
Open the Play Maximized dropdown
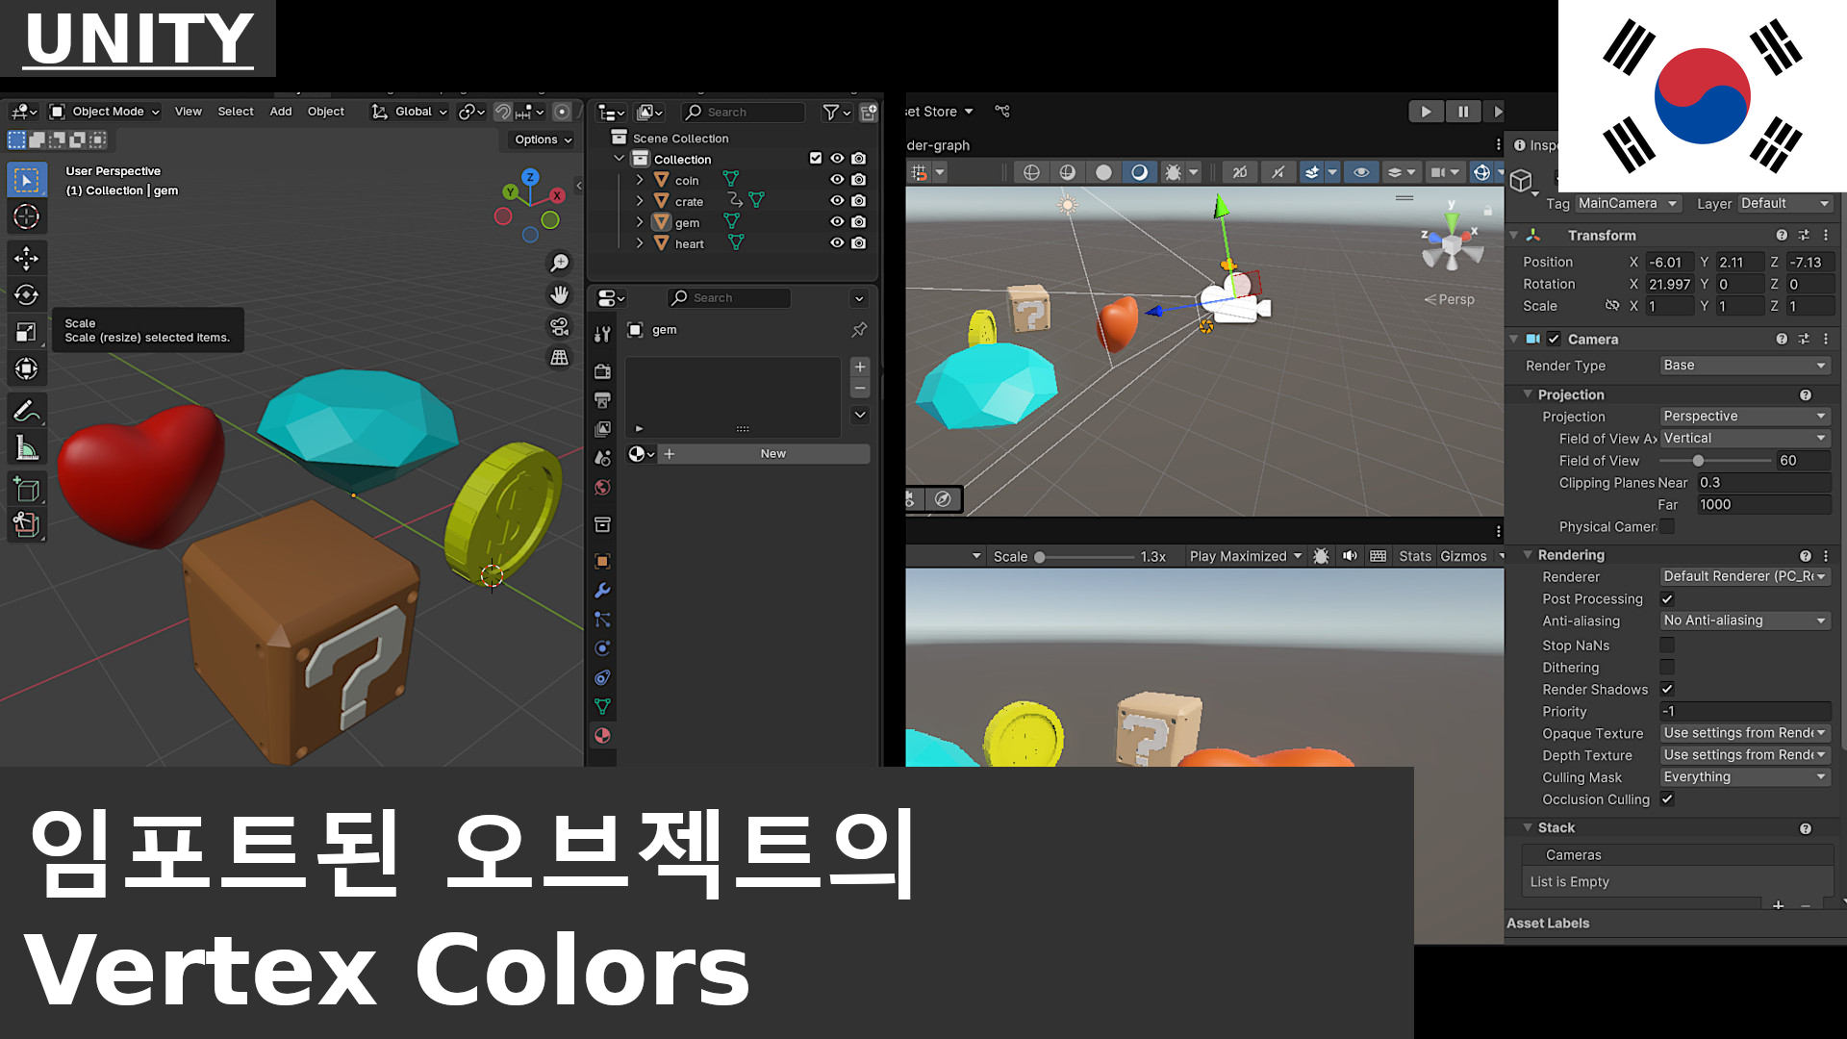click(1245, 556)
